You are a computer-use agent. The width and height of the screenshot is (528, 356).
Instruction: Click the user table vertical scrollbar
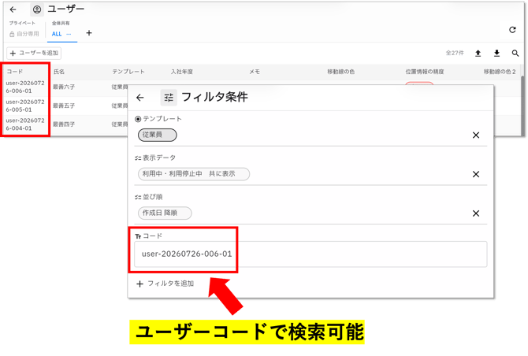click(523, 106)
